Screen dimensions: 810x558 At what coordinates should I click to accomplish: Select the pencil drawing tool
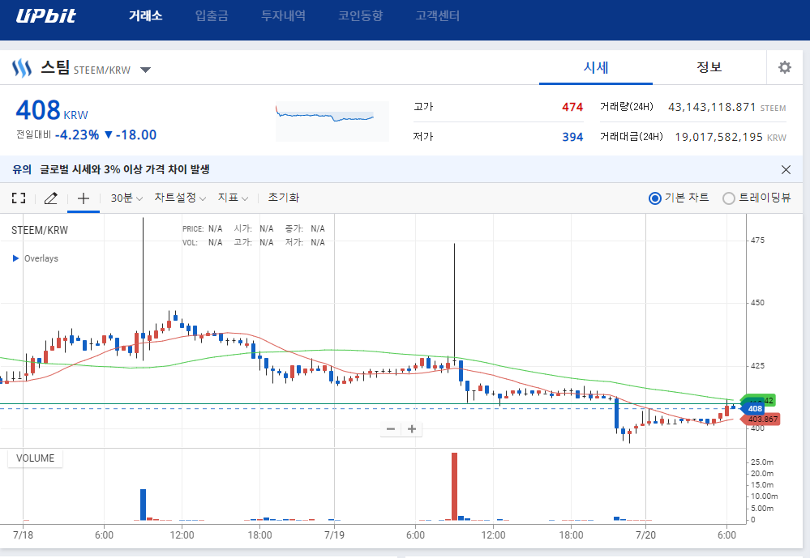[51, 198]
